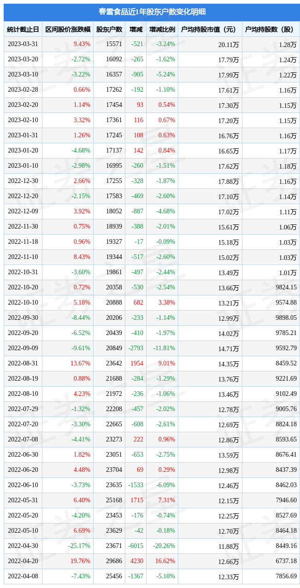This screenshot has height=588, width=300.
Task: Select the 户均持股数（股） column header
Action: click(271, 29)
